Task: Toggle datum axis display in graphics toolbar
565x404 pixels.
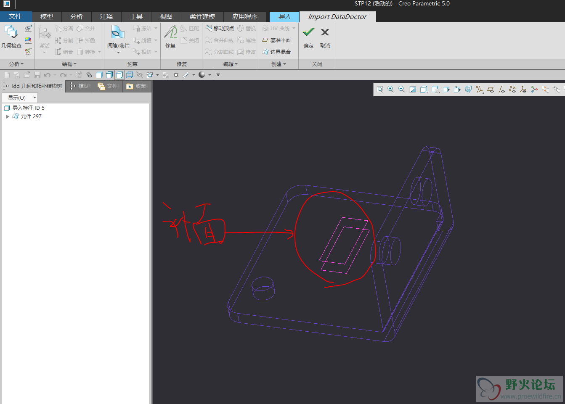Action: 501,89
